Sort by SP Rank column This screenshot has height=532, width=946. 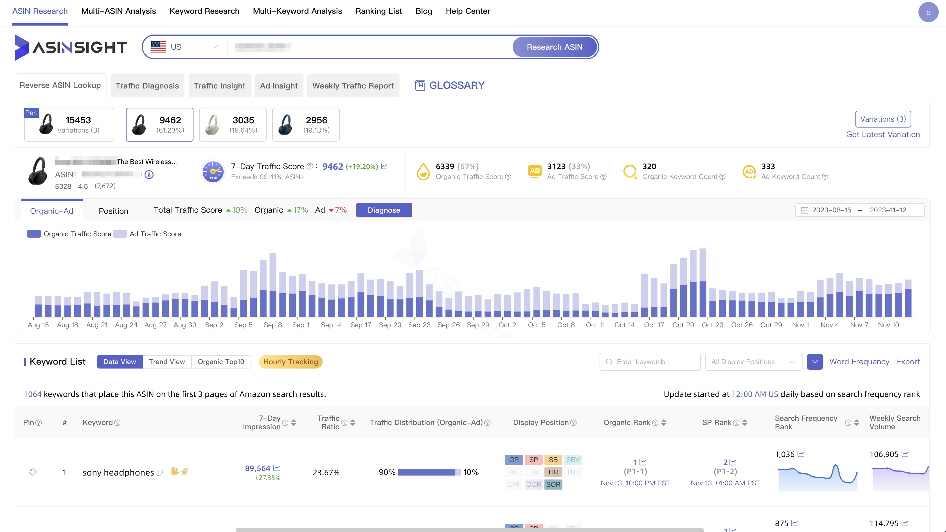tap(744, 423)
